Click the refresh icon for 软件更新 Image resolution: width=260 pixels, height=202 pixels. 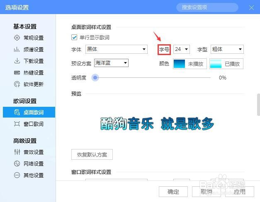click(17, 84)
